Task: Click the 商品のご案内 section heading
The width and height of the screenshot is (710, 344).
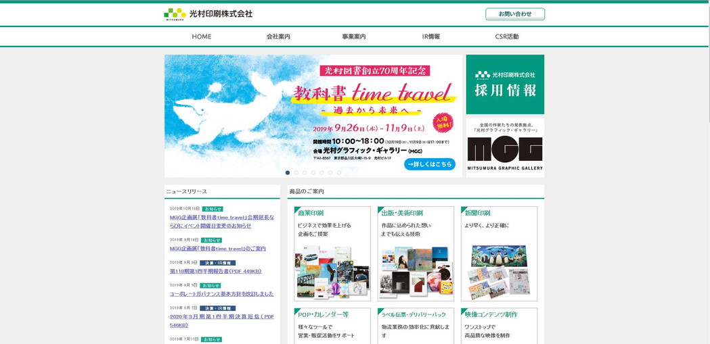Action: 307,192
